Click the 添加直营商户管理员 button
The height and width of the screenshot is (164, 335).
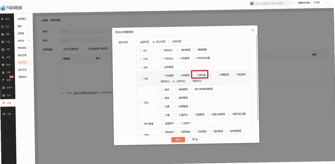click(98, 49)
